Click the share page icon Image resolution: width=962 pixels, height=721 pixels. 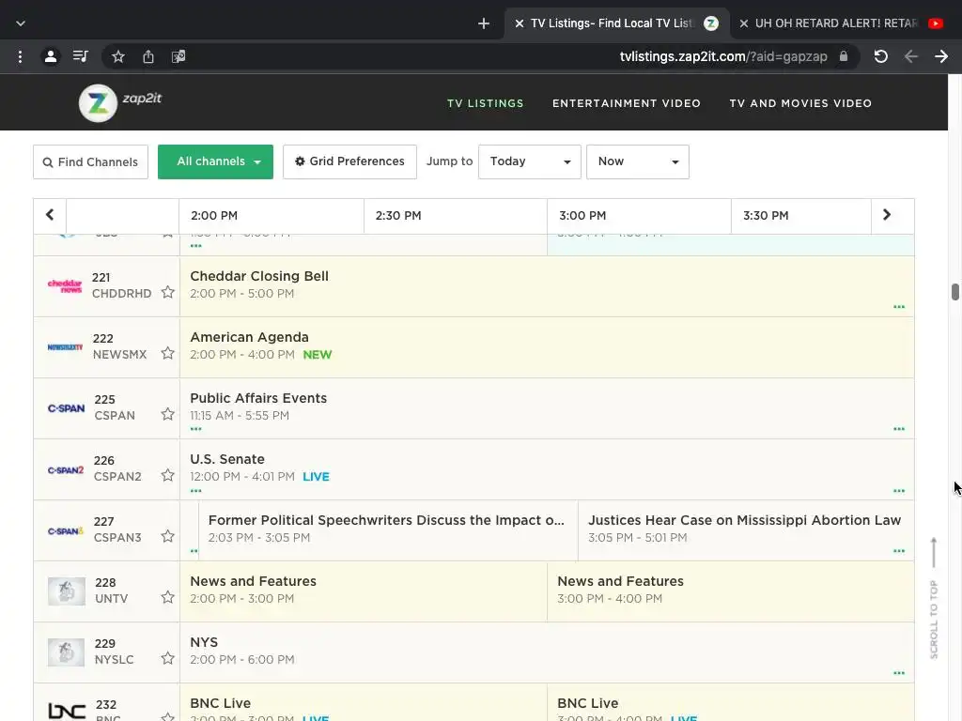click(148, 57)
